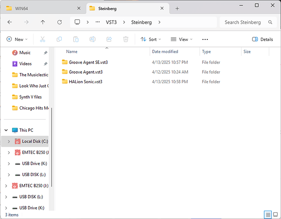281x219 pixels.
Task: Expand the chevron after VST3 in path
Action: [x=124, y=22]
